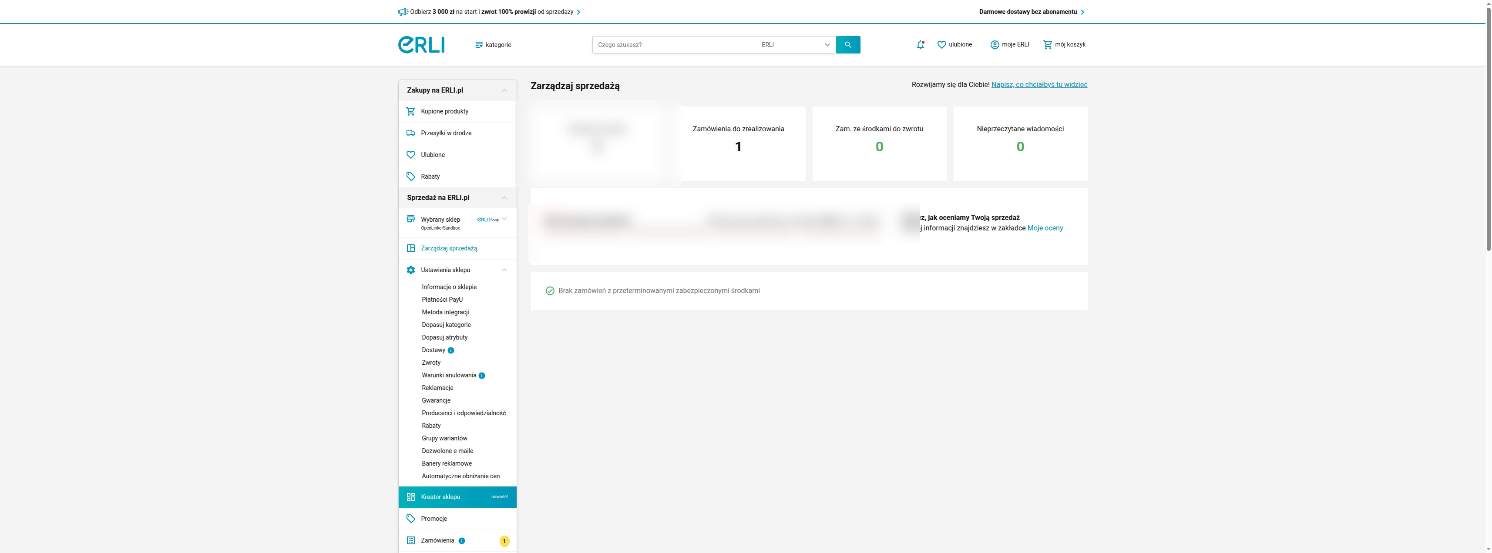The height and width of the screenshot is (553, 1492).
Task: Open Dozwolone e-maile
Action: coord(447,451)
